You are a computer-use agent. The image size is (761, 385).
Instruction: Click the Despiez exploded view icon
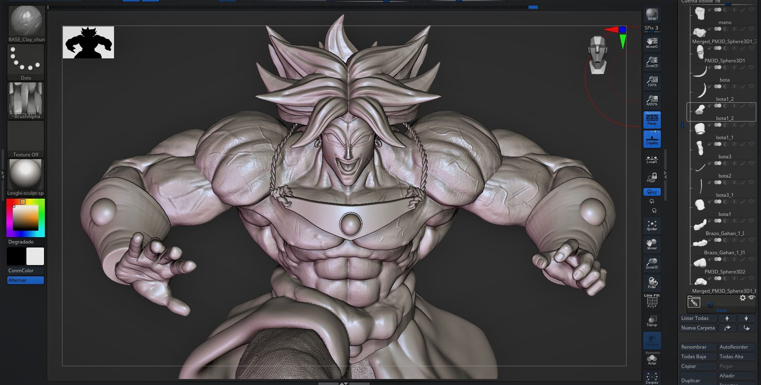[652, 378]
